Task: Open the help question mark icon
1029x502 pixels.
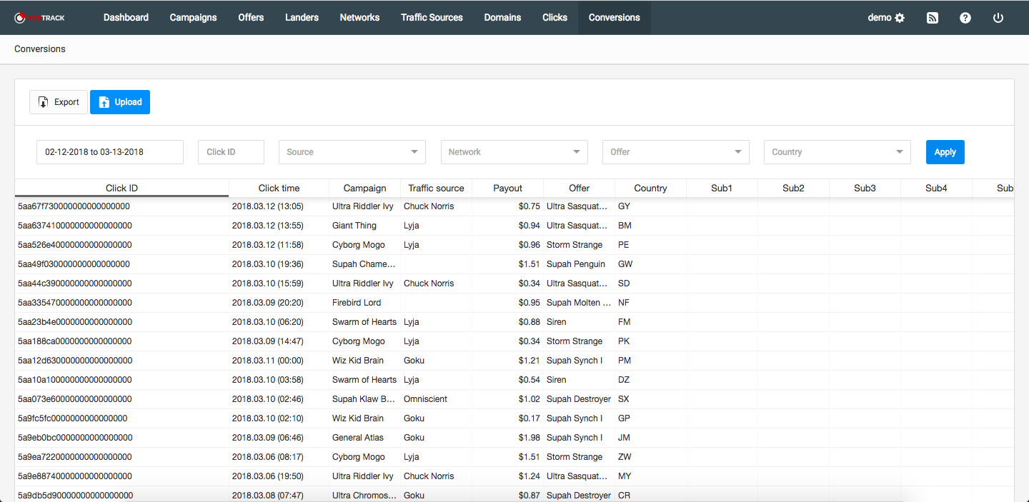Action: tap(965, 18)
